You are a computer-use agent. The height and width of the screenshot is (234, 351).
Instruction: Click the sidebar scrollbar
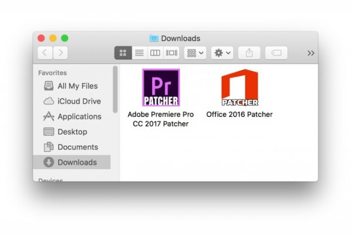pyautogui.click(x=115, y=90)
